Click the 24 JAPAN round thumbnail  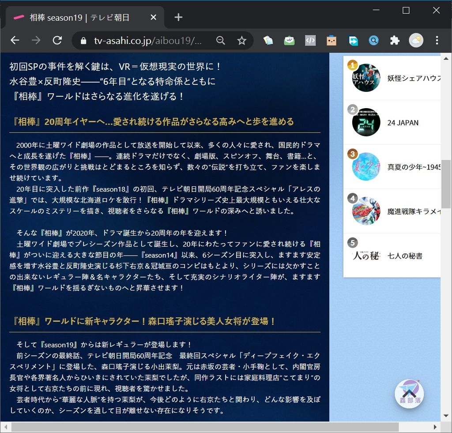366,122
